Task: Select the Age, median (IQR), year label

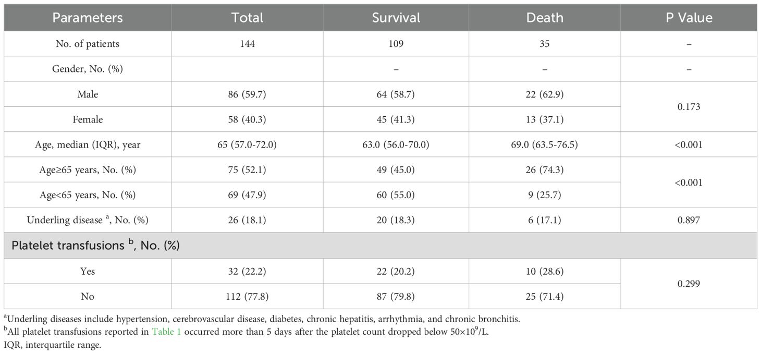Action: click(88, 144)
